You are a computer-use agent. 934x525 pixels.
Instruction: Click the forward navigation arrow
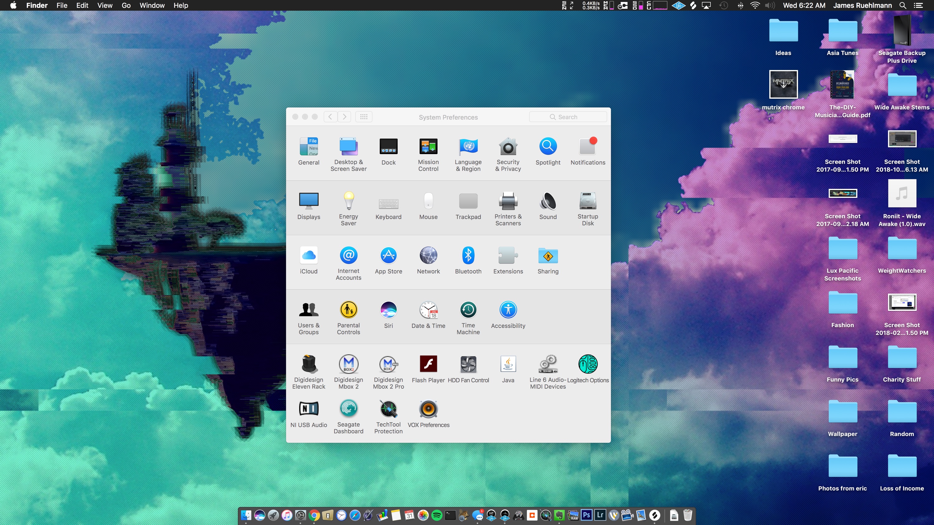click(x=344, y=117)
